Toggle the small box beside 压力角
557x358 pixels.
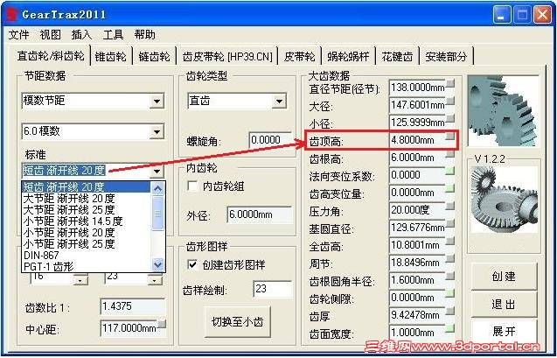(450, 206)
